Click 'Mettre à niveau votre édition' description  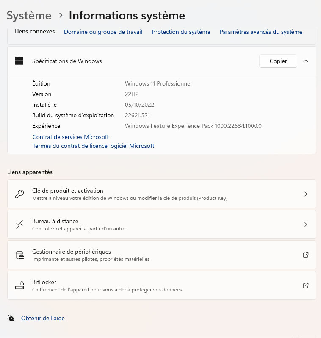coord(130,198)
